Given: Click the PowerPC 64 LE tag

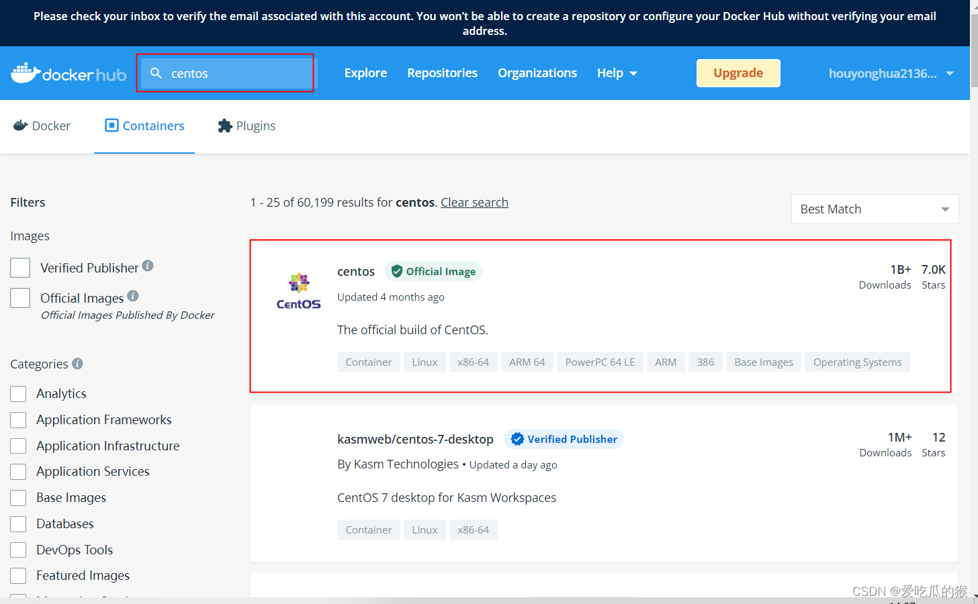Looking at the screenshot, I should coord(600,362).
